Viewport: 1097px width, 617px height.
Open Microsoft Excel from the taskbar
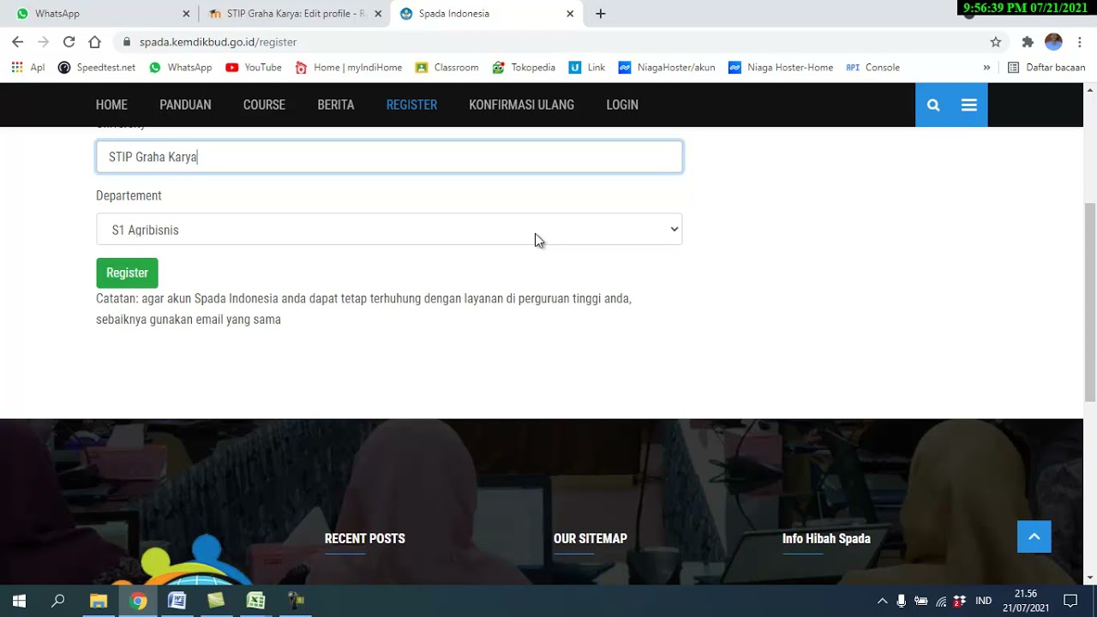[255, 601]
